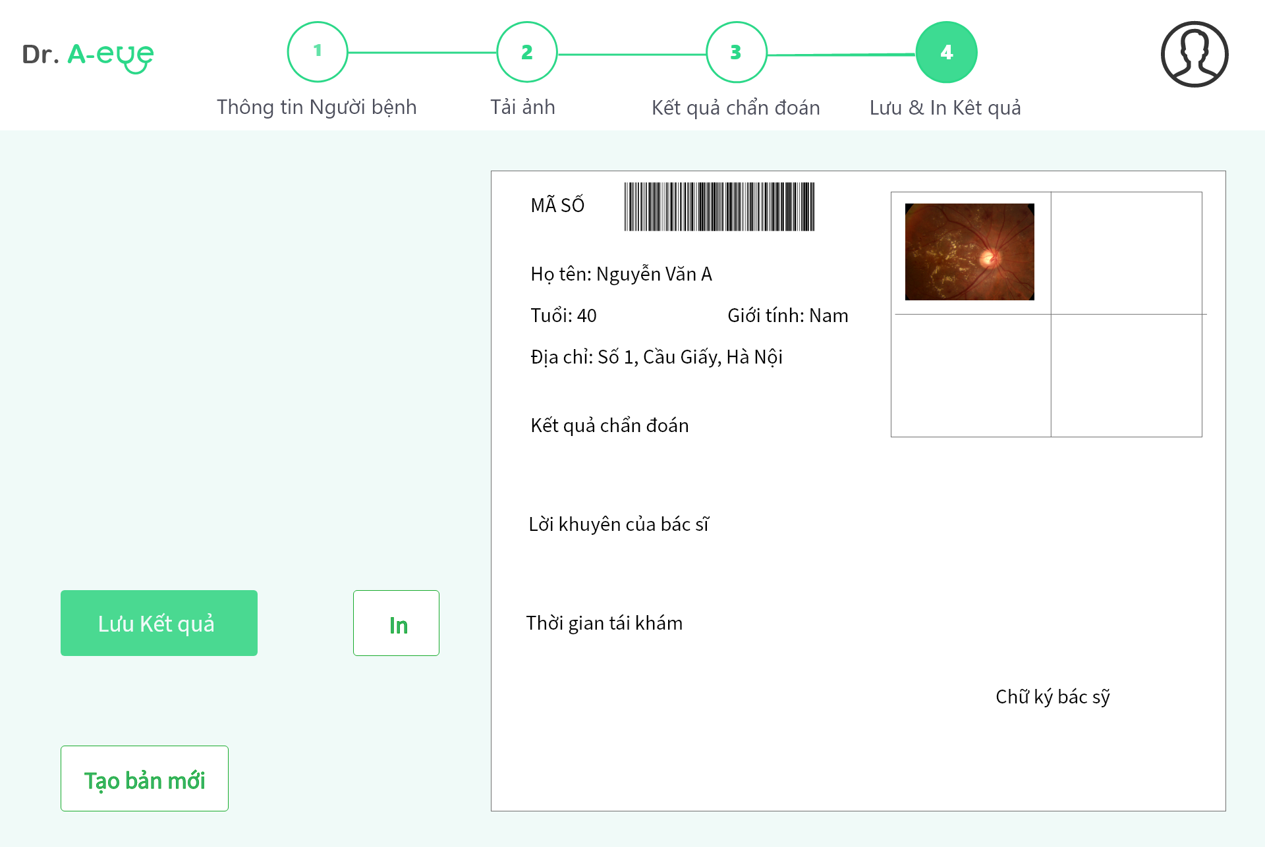Open Lưu & In Kết quả label
The height and width of the screenshot is (847, 1265).
945,107
